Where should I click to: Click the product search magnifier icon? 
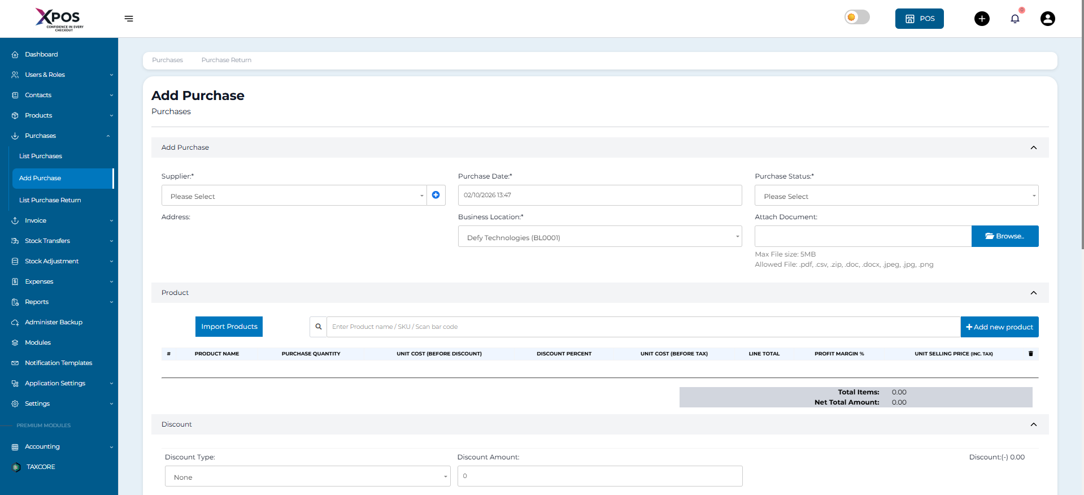pyautogui.click(x=318, y=327)
